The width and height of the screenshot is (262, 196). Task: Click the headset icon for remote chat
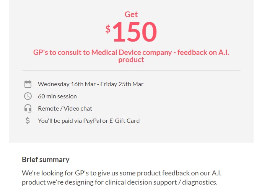click(28, 108)
